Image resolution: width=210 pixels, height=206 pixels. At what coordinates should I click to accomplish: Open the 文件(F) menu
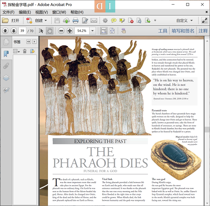pos(8,12)
